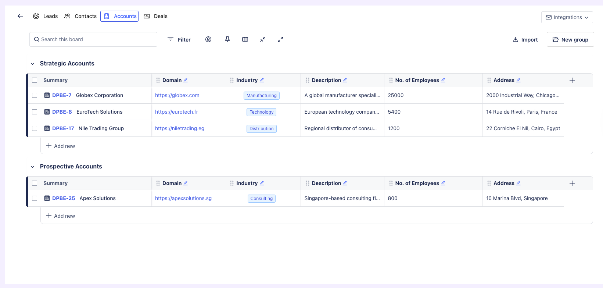Viewport: 603px width, 288px height.
Task: Click the pin icon in toolbar
Action: [227, 39]
